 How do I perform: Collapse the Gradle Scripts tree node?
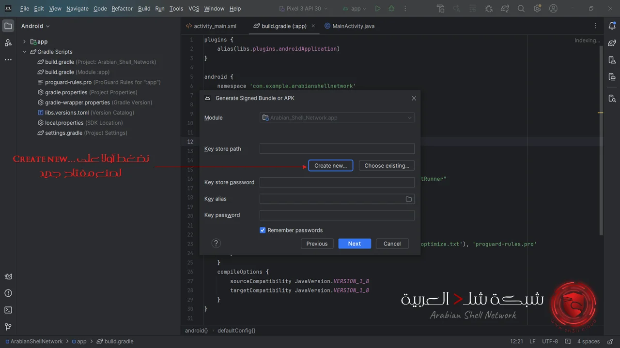click(24, 52)
